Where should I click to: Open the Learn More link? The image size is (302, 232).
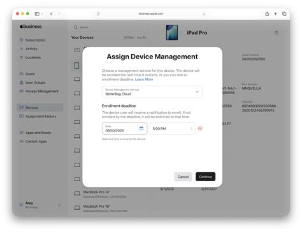(x=144, y=79)
